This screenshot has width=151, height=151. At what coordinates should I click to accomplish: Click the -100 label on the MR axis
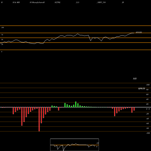click(x=148, y=133)
